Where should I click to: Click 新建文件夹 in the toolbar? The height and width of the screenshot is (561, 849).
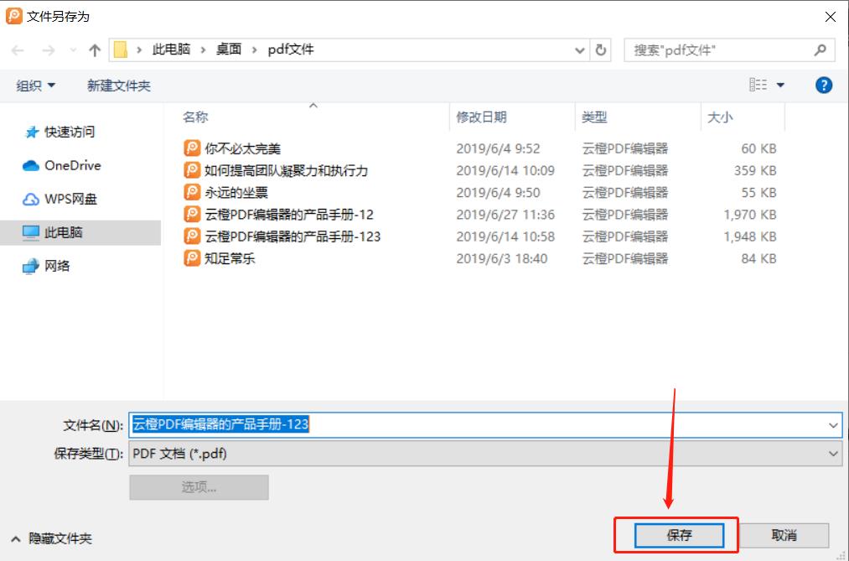[119, 86]
